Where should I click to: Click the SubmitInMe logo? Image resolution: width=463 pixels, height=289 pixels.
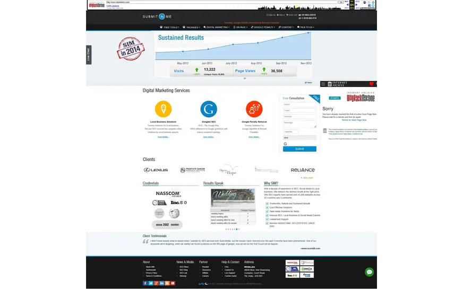(x=157, y=16)
